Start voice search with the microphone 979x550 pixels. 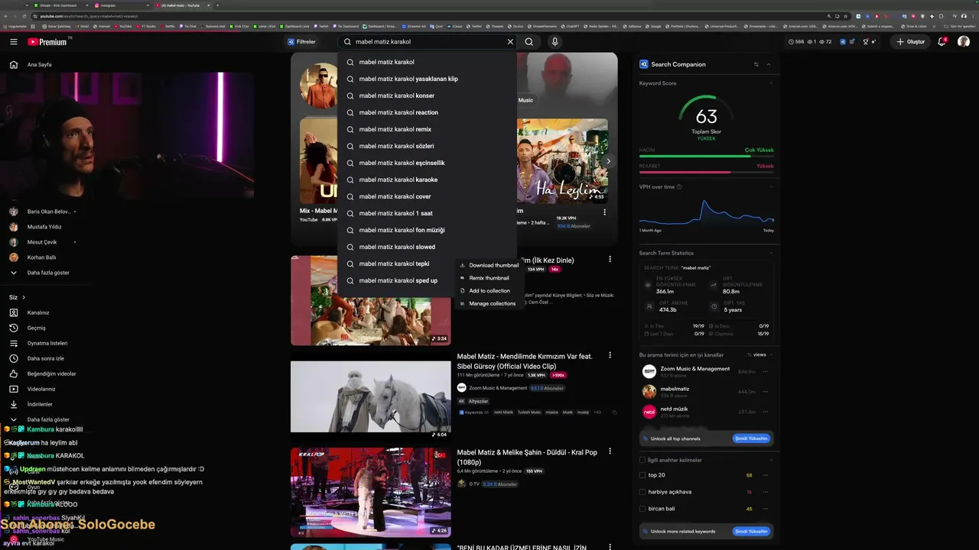pyautogui.click(x=555, y=42)
